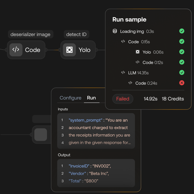Click the Failed status badge
This screenshot has height=194, width=194.
[123, 99]
